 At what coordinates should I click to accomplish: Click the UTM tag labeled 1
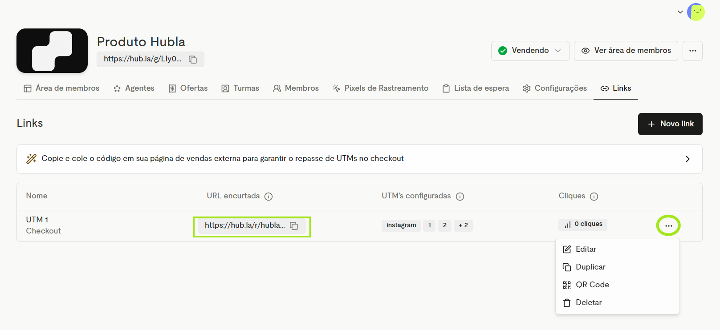pyautogui.click(x=430, y=225)
